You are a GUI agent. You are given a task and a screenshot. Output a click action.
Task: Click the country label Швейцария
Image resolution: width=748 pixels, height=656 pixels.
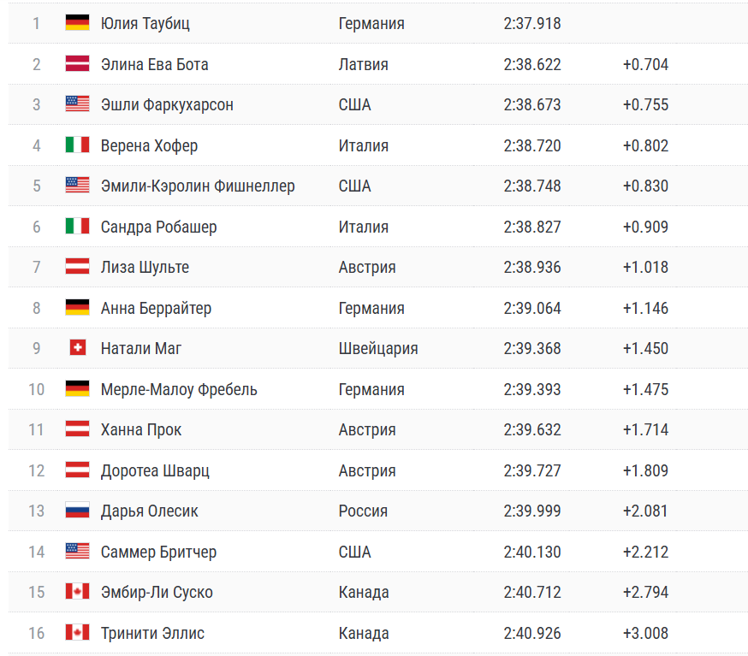point(378,348)
